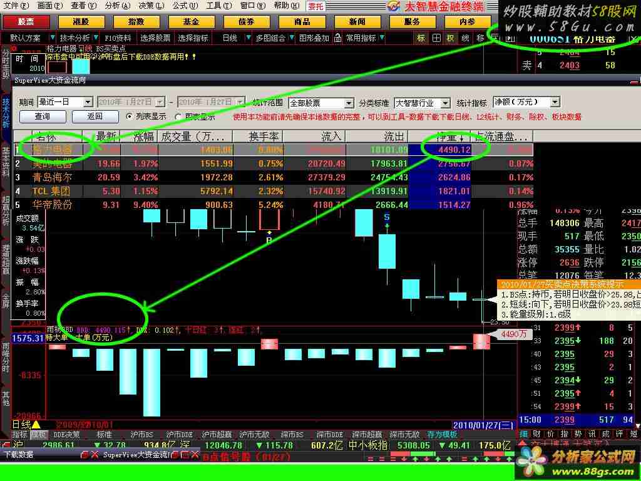Click the lock icon beside 图形叠加
This screenshot has width=641, height=481.
337,38
